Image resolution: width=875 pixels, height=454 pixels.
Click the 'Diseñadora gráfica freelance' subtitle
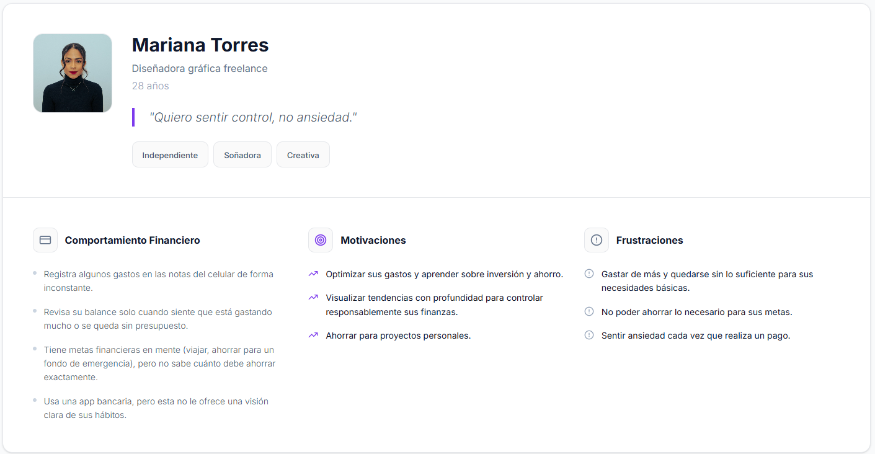200,68
